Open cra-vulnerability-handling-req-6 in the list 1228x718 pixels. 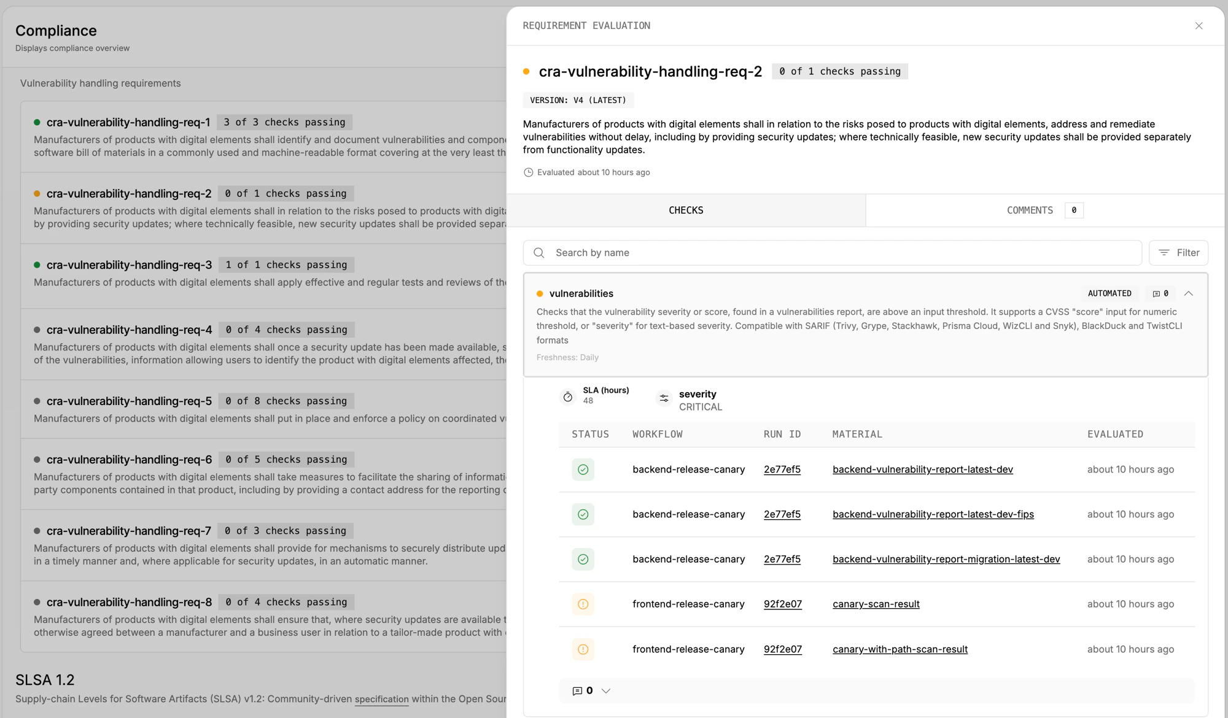click(x=129, y=459)
